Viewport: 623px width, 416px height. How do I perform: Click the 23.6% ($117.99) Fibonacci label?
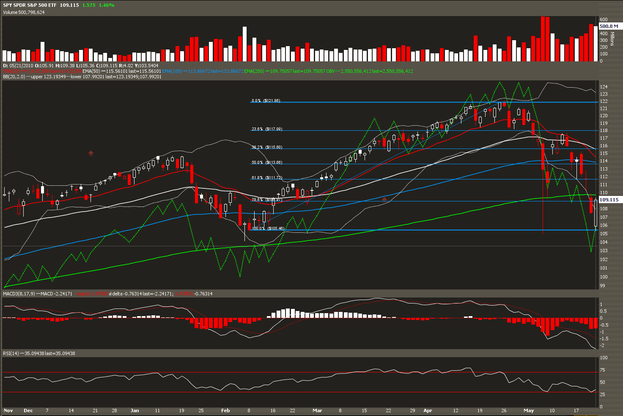tap(267, 129)
